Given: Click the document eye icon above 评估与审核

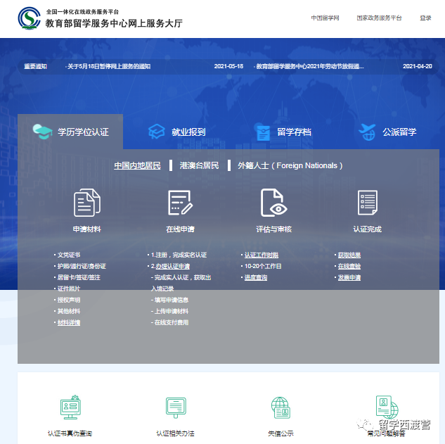Looking at the screenshot, I should point(274,203).
